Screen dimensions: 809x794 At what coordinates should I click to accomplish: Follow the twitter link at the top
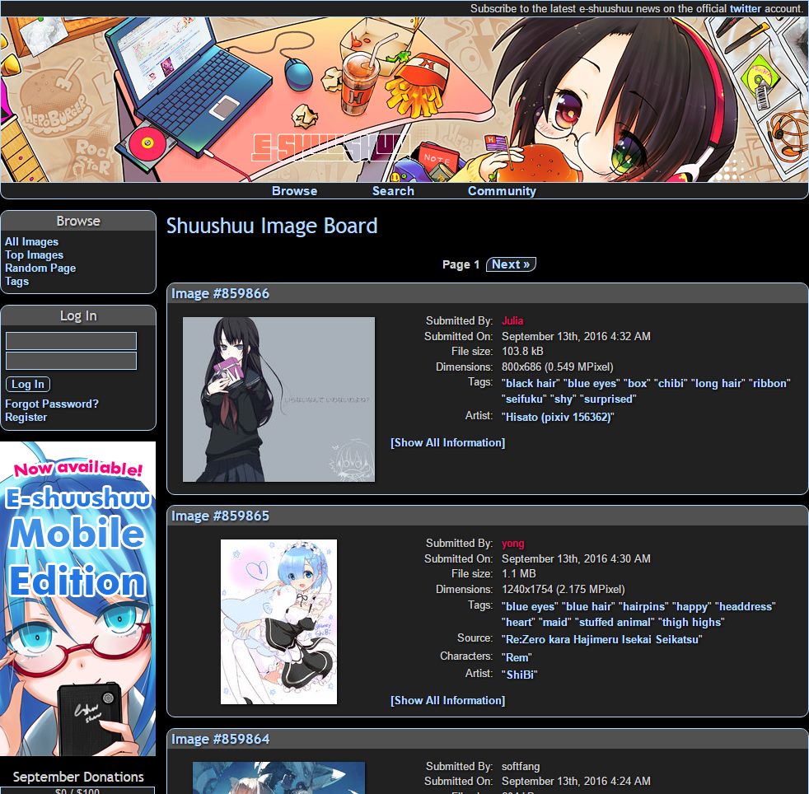click(x=745, y=8)
